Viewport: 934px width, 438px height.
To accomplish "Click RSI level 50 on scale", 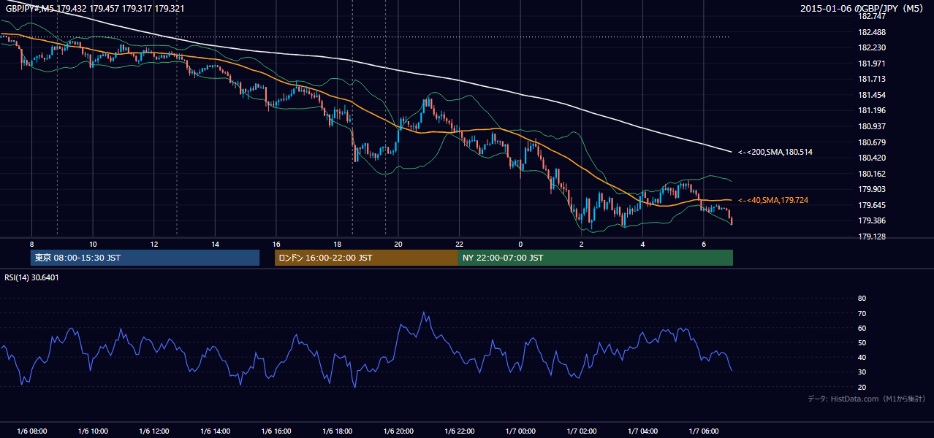I will pos(862,342).
